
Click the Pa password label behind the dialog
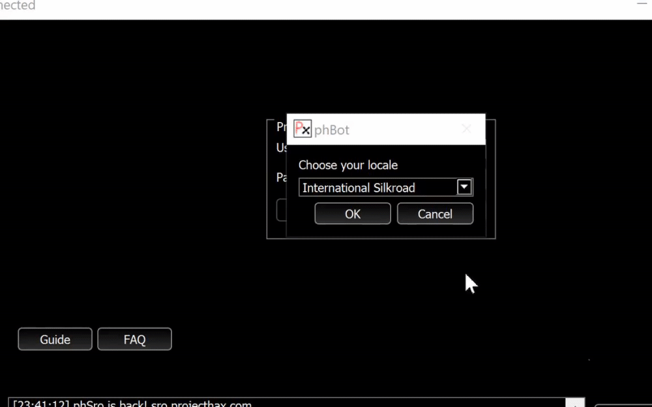pyautogui.click(x=281, y=177)
